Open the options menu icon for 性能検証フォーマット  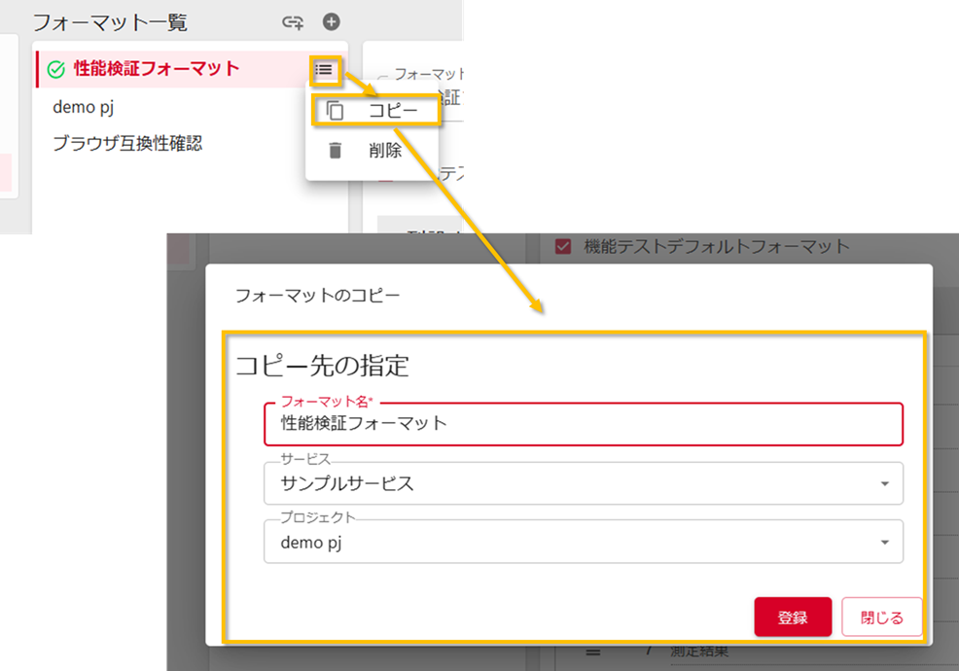pyautogui.click(x=324, y=70)
